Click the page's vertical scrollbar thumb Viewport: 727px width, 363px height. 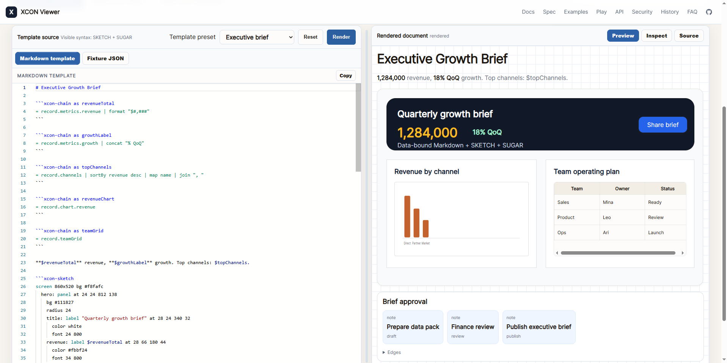724,214
